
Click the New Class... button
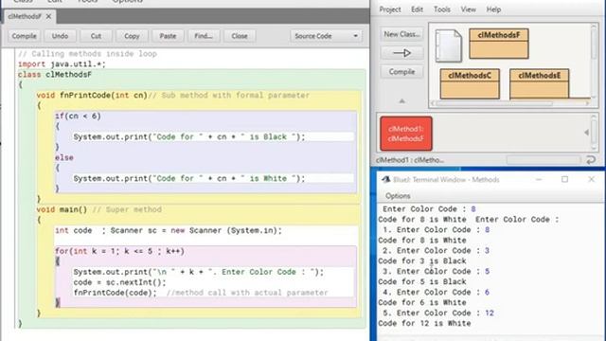[401, 34]
